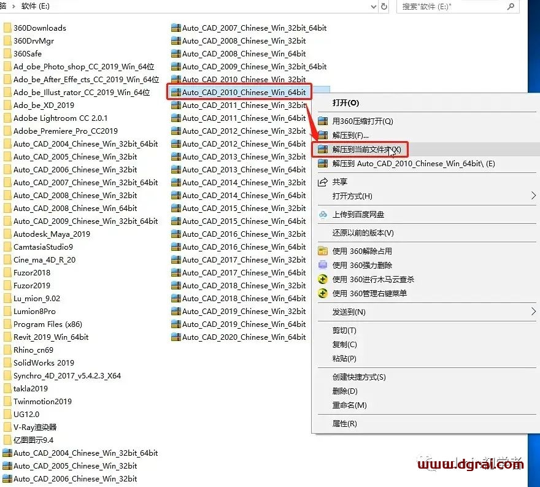Click the 上传到百度网盘 cloud icon
Screen dimensions: 540x487
click(x=323, y=215)
